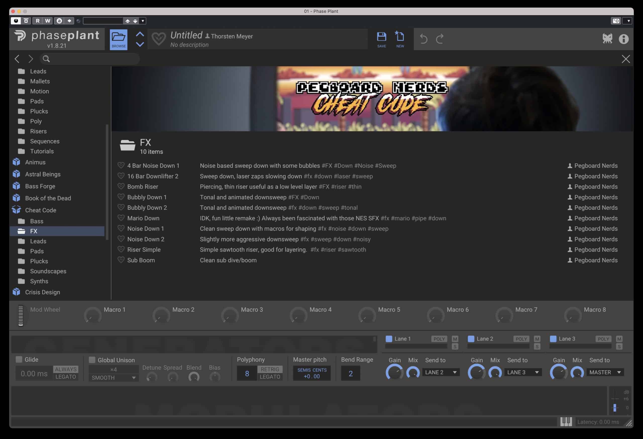Expand the Book of the Dead bank
This screenshot has width=643, height=439.
[x=48, y=198]
